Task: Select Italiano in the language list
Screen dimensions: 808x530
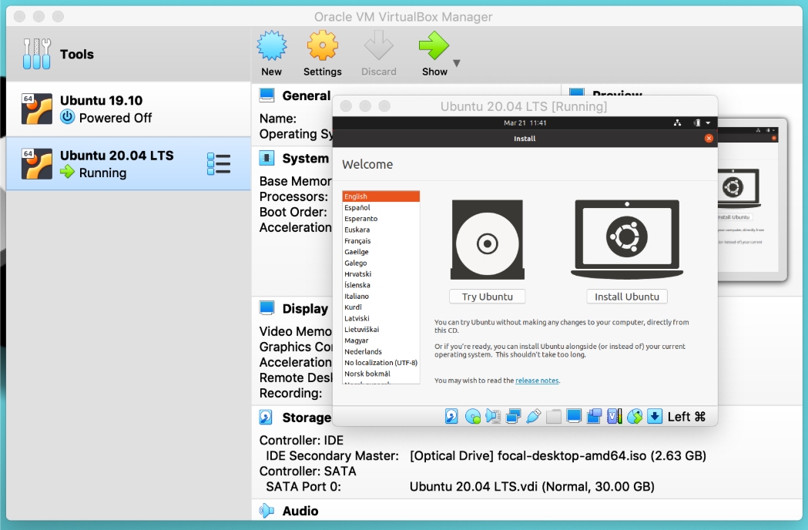Action: pos(381,296)
